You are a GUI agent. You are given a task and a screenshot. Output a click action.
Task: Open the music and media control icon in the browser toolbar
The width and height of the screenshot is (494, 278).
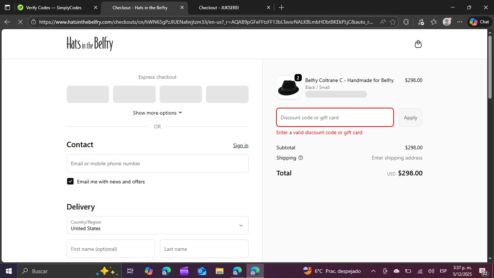pyautogui.click(x=421, y=22)
